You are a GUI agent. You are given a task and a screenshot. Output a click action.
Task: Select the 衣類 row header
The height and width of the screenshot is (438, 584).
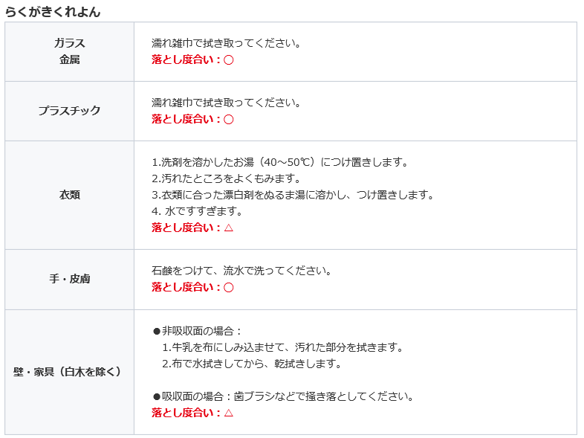(x=69, y=195)
